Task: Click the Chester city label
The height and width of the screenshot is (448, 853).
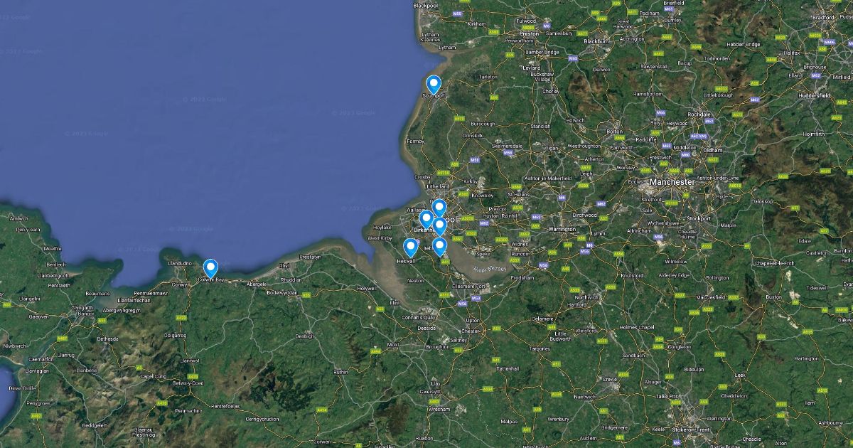Action: tap(471, 331)
